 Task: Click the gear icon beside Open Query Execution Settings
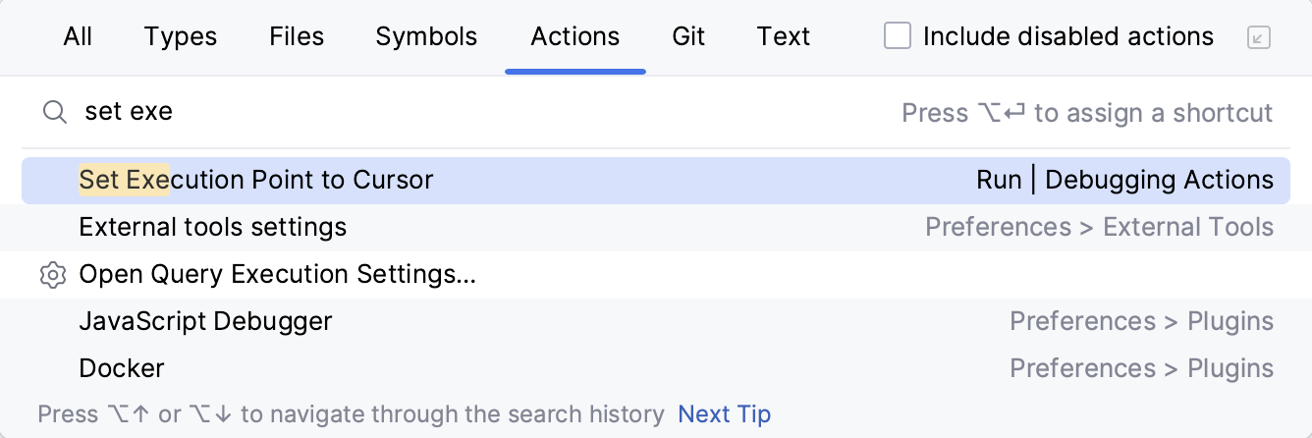coord(53,275)
